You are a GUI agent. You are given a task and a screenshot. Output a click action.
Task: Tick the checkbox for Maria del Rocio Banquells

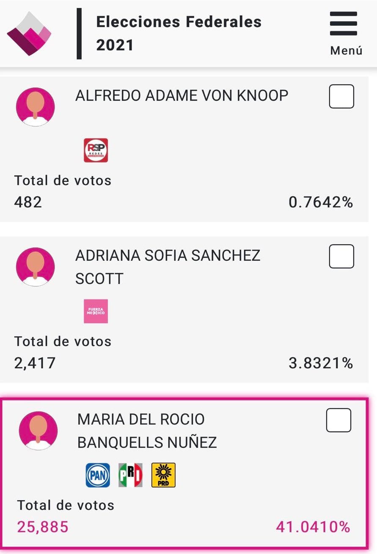(x=338, y=420)
